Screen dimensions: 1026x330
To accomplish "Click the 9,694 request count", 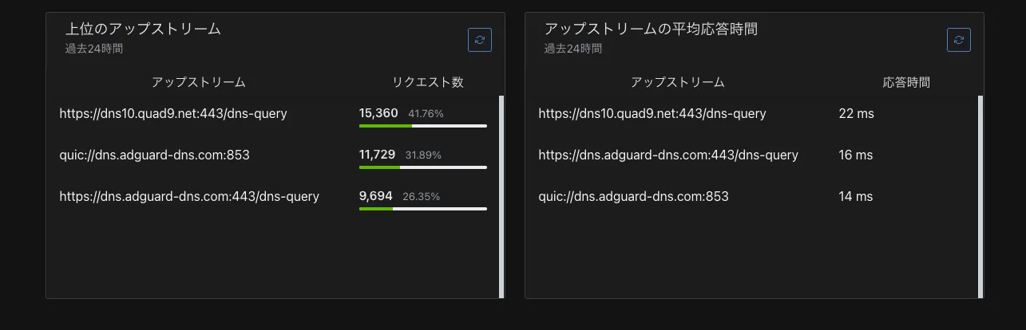I will pos(375,196).
